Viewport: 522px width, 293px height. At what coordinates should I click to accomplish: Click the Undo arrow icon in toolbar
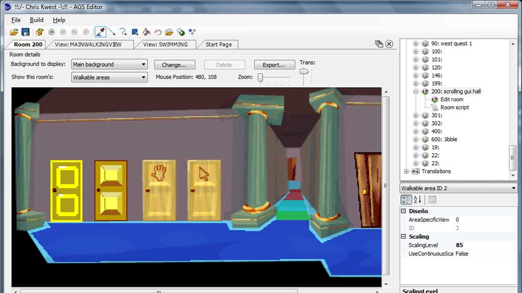(x=158, y=32)
